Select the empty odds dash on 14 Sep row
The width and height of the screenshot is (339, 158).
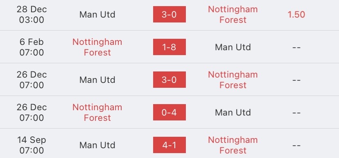pyautogui.click(x=296, y=145)
